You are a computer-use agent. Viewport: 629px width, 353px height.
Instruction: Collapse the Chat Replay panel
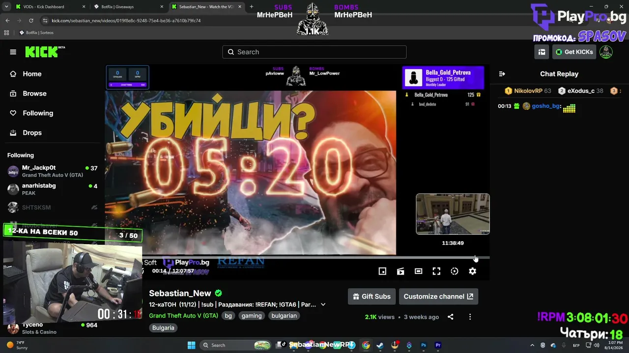[502, 74]
